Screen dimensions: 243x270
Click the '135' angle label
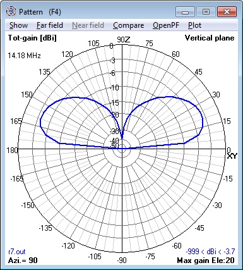point(45,72)
